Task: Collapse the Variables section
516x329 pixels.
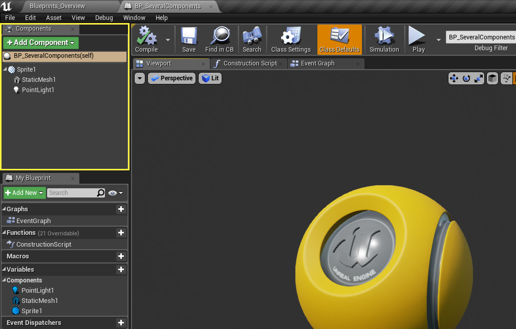Action: (x=4, y=270)
